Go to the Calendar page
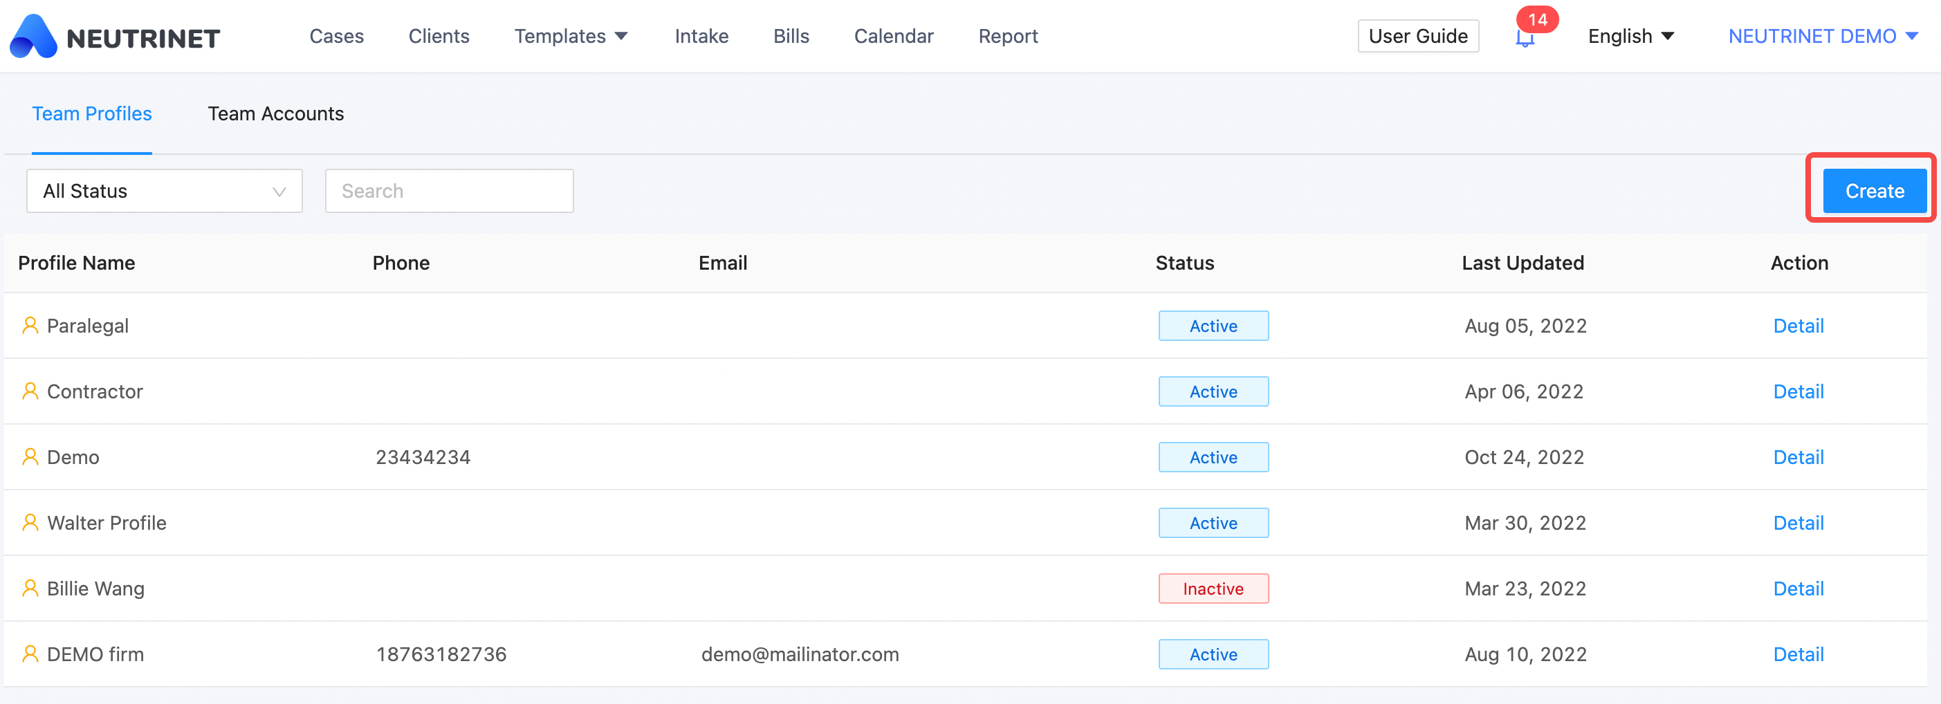This screenshot has width=1941, height=704. (x=894, y=36)
